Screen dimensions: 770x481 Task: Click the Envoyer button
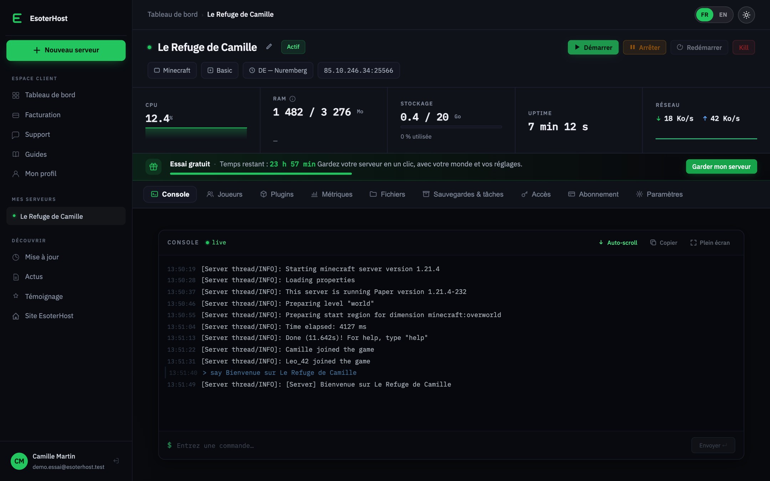tap(713, 445)
